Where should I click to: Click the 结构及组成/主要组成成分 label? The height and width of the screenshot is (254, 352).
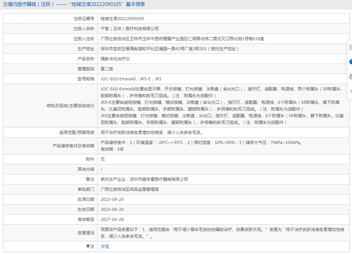coord(70,106)
